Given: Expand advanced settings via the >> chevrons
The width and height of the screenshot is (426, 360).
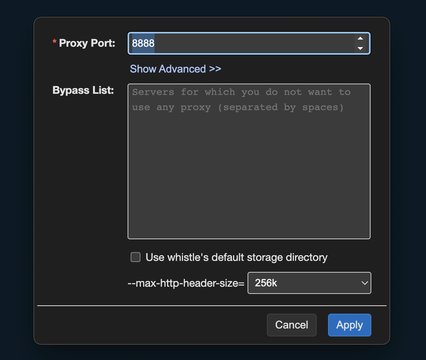Looking at the screenshot, I should [x=215, y=69].
